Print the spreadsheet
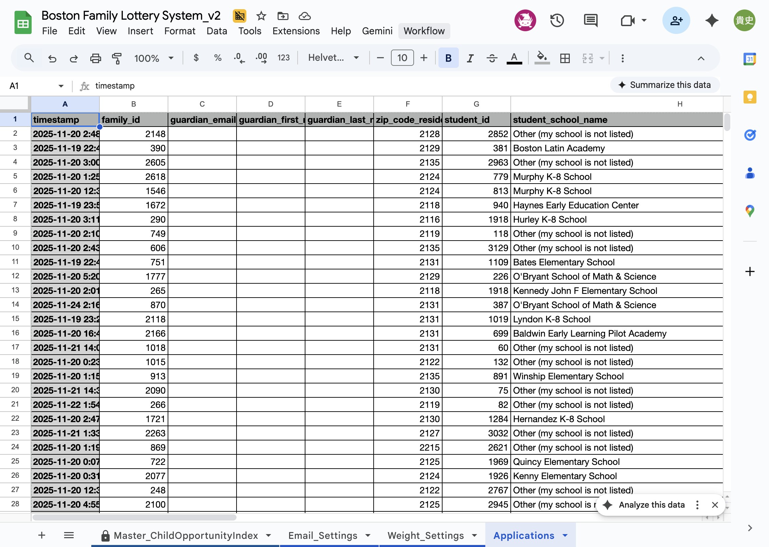This screenshot has height=547, width=769. pyautogui.click(x=95, y=58)
